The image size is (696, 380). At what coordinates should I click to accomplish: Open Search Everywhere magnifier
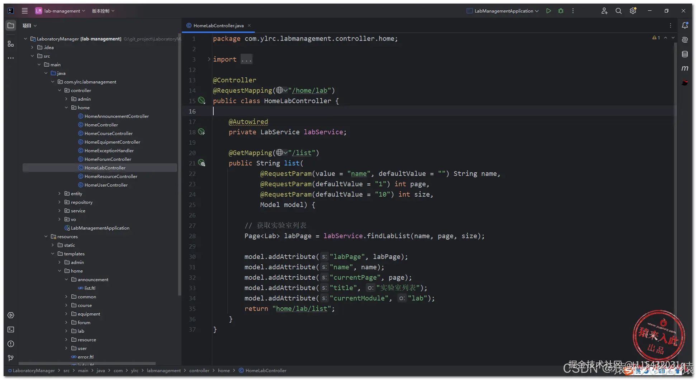(619, 11)
